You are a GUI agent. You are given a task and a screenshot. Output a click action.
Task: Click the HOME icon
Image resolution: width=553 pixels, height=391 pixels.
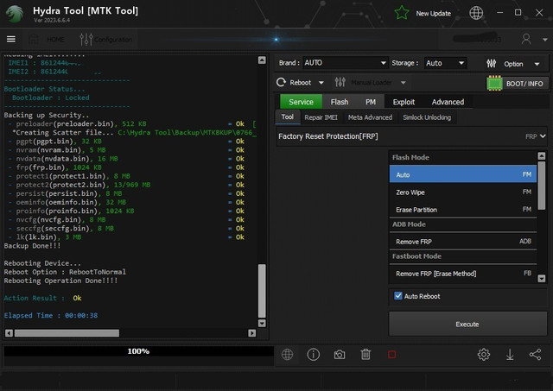(x=34, y=39)
